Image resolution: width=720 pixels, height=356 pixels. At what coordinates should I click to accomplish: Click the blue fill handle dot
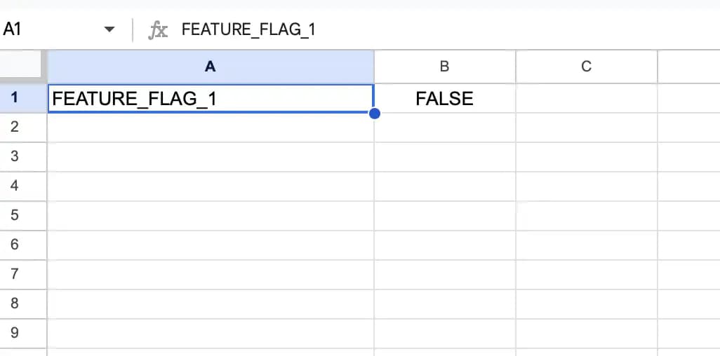point(374,114)
